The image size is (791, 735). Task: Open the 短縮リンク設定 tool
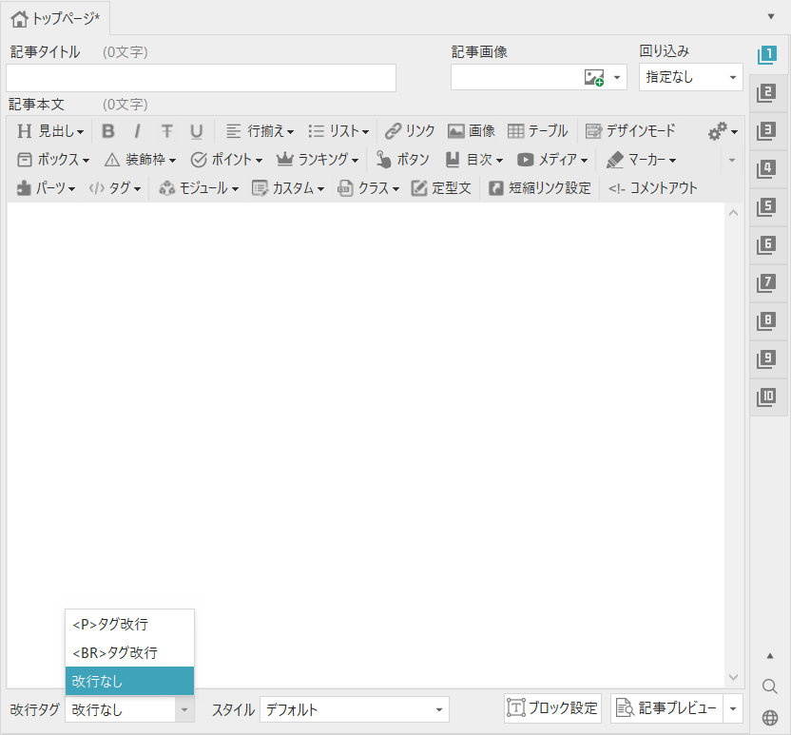pyautogui.click(x=539, y=188)
